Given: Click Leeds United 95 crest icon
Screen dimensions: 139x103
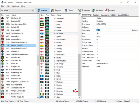Looking at the screenshot, I should point(3,45).
